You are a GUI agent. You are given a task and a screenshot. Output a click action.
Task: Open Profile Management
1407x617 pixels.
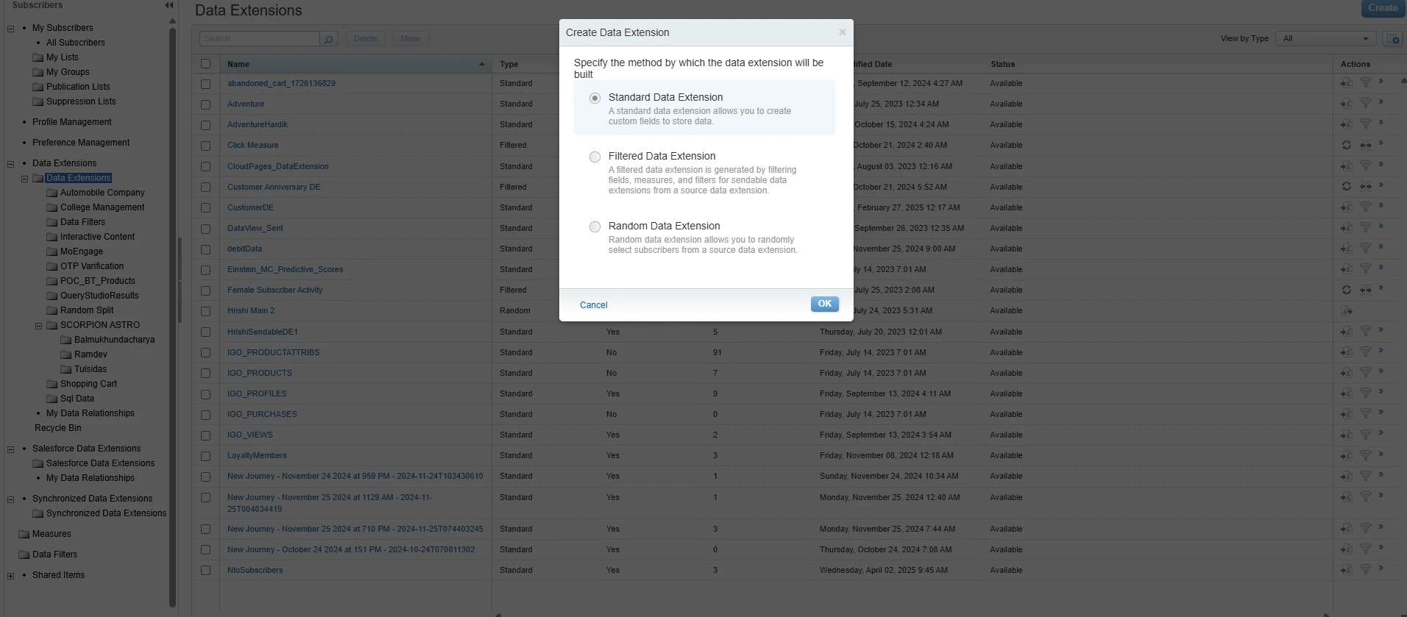click(72, 122)
